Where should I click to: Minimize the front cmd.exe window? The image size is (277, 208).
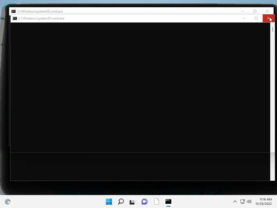tap(244, 18)
